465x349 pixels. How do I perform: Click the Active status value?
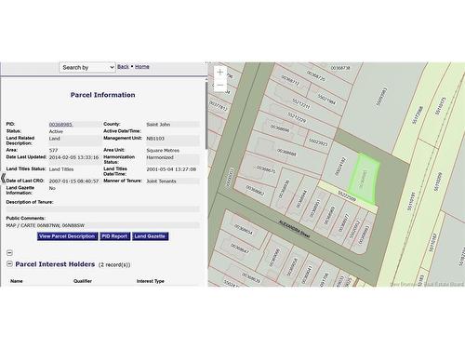pos(56,131)
